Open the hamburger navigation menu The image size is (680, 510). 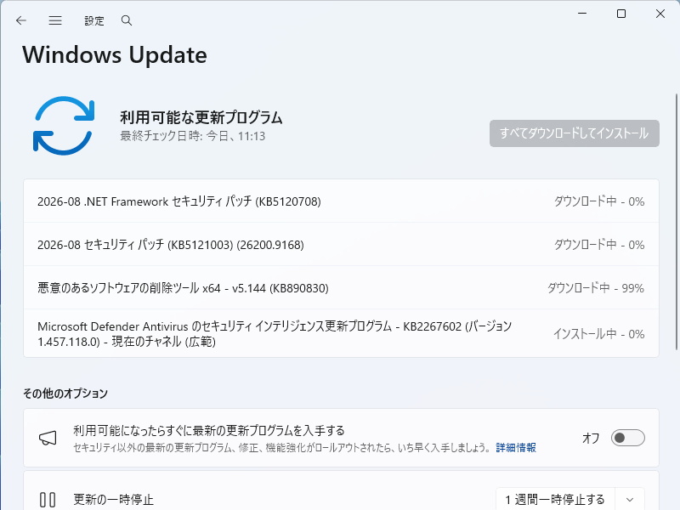tap(55, 20)
